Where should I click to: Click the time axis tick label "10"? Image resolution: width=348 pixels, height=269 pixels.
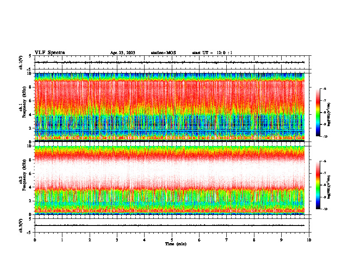(x=309, y=240)
